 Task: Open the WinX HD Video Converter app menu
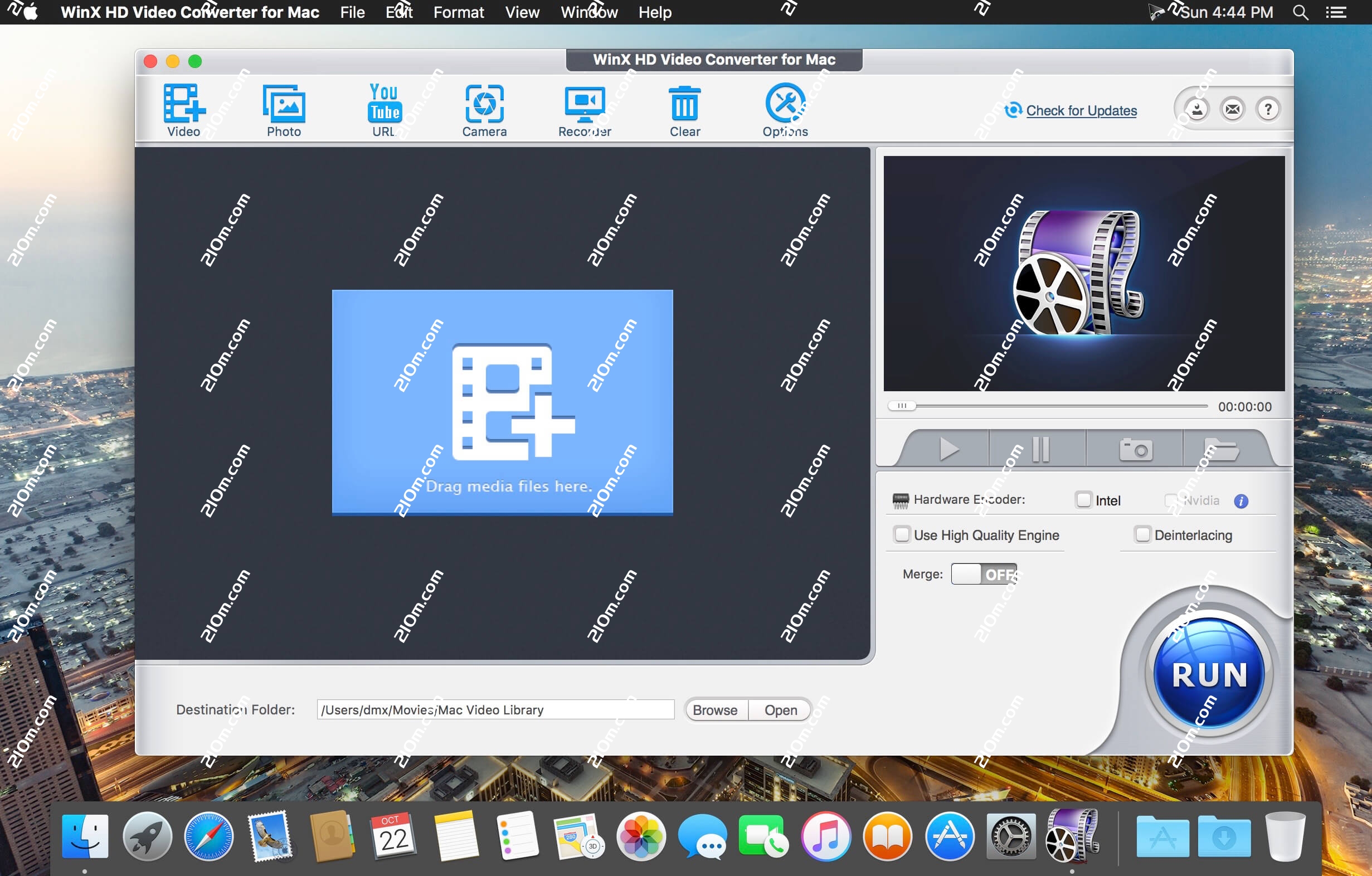189,12
